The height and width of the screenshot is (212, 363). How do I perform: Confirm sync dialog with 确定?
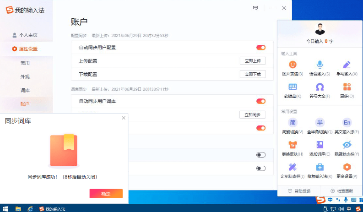tap(106, 194)
